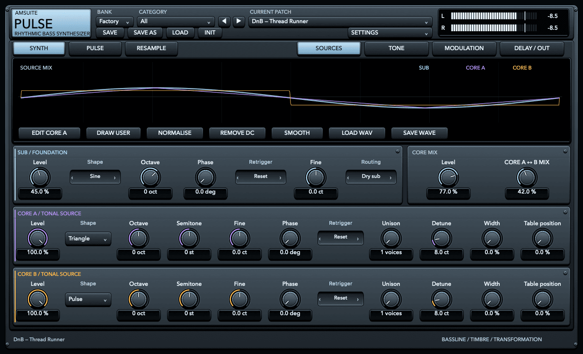Toggle the Sub / Foundation section power dot
The height and width of the screenshot is (354, 583).
click(x=398, y=151)
